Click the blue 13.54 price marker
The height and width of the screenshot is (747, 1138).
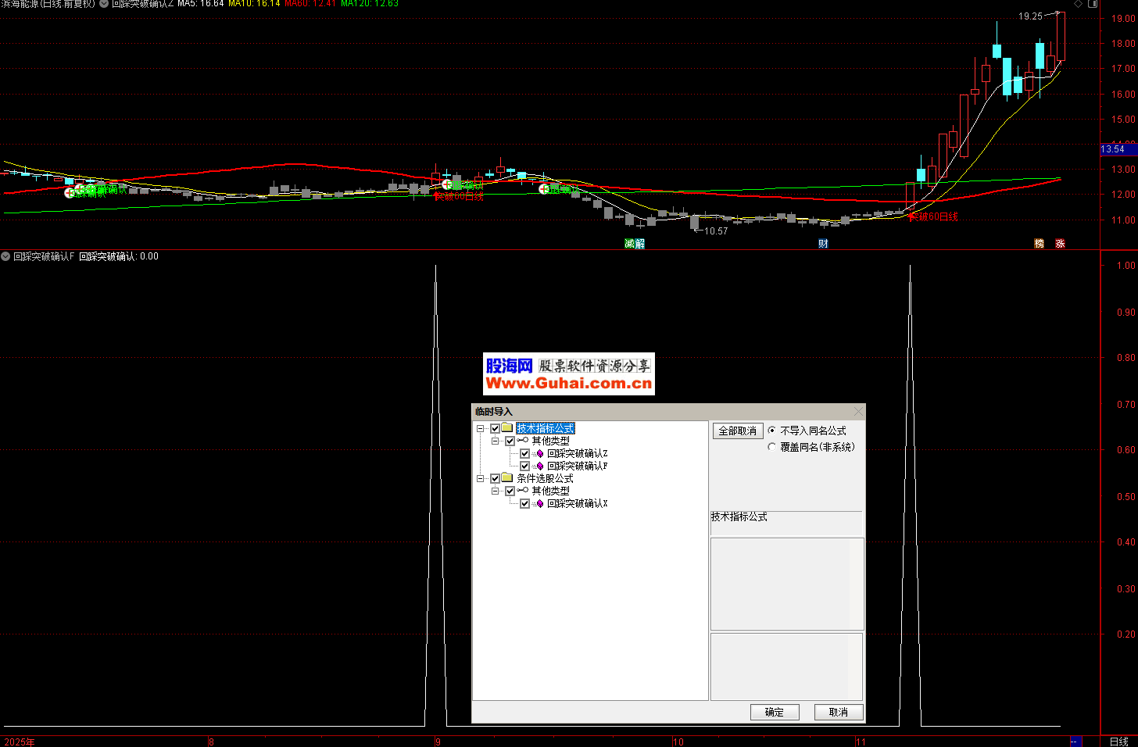click(x=1115, y=149)
